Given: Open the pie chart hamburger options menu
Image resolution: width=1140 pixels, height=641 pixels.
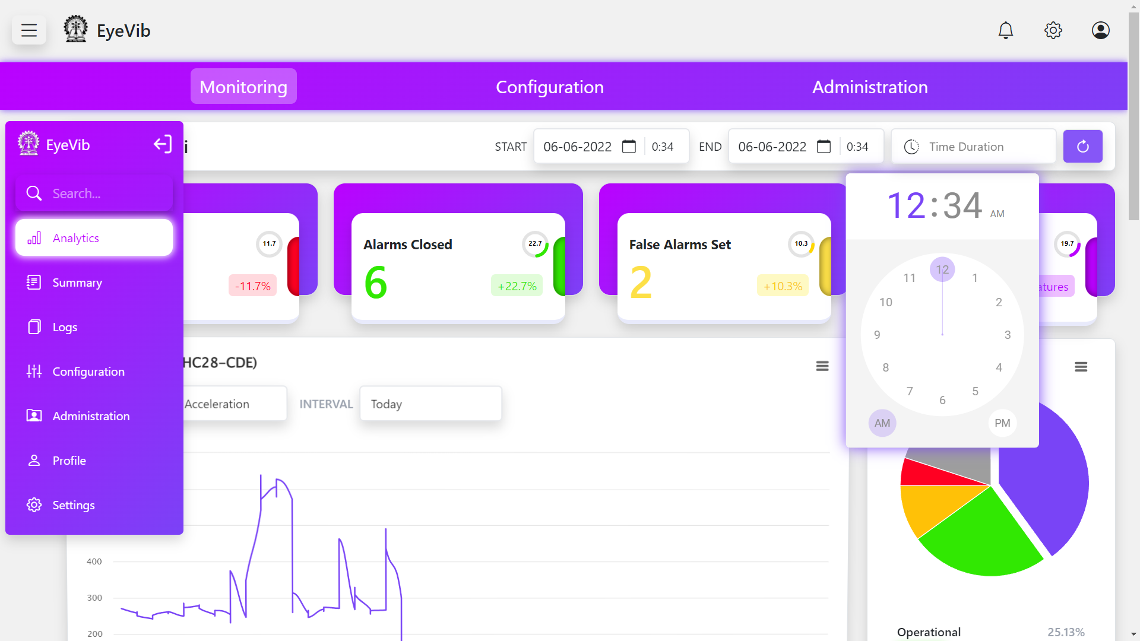Looking at the screenshot, I should (1081, 367).
